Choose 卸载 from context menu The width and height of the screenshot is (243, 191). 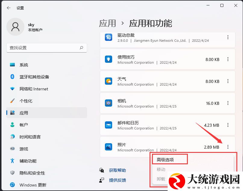tap(161, 179)
